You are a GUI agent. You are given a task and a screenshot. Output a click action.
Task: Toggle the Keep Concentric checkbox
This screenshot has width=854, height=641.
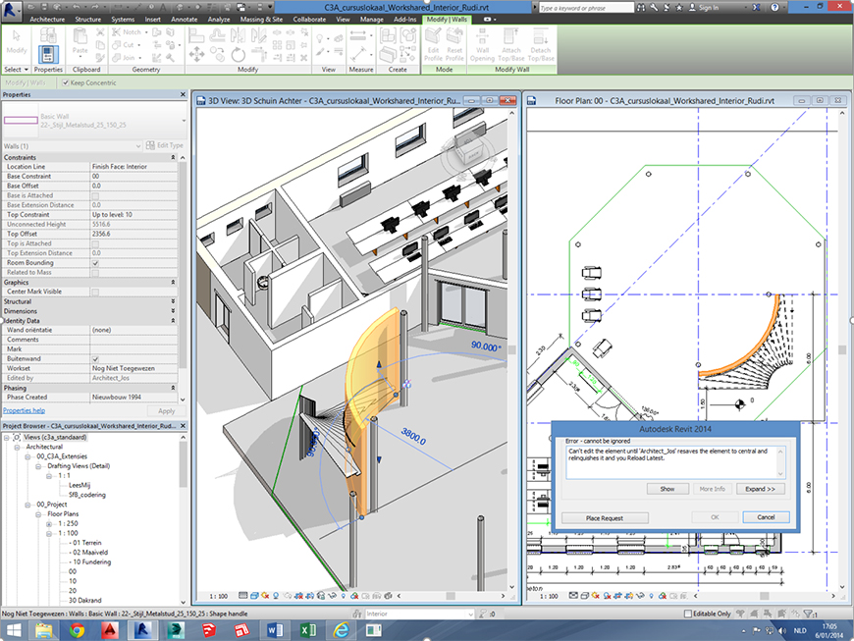click(x=66, y=82)
